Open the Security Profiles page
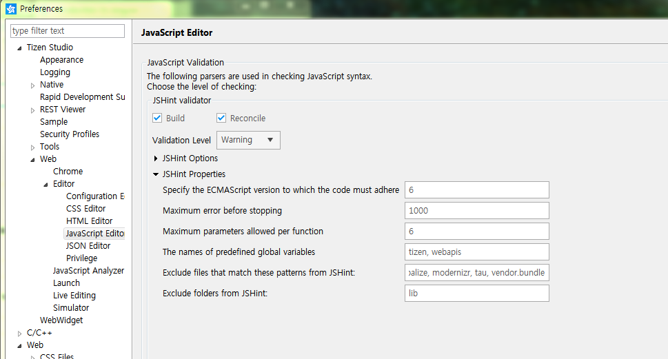Viewport: 668px width, 359px height. pyautogui.click(x=69, y=134)
